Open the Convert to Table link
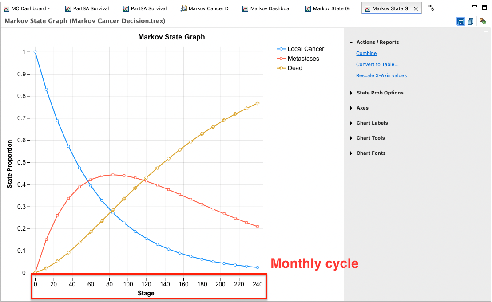Image resolution: width=492 pixels, height=302 pixels. [x=377, y=64]
